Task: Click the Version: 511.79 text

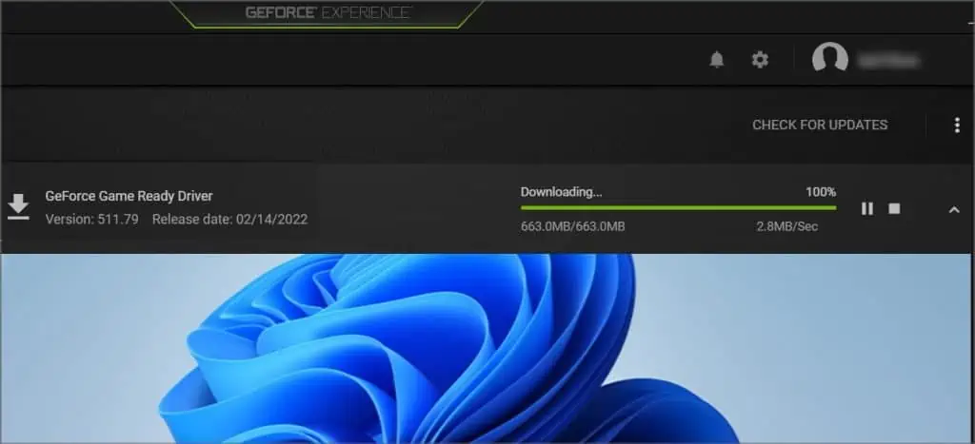Action: (x=92, y=220)
